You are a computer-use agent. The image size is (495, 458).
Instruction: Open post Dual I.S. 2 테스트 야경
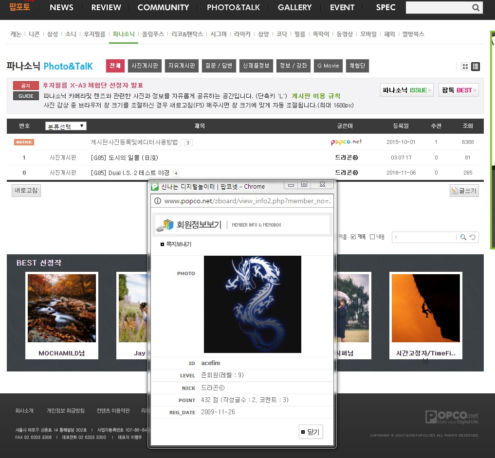[x=130, y=173]
